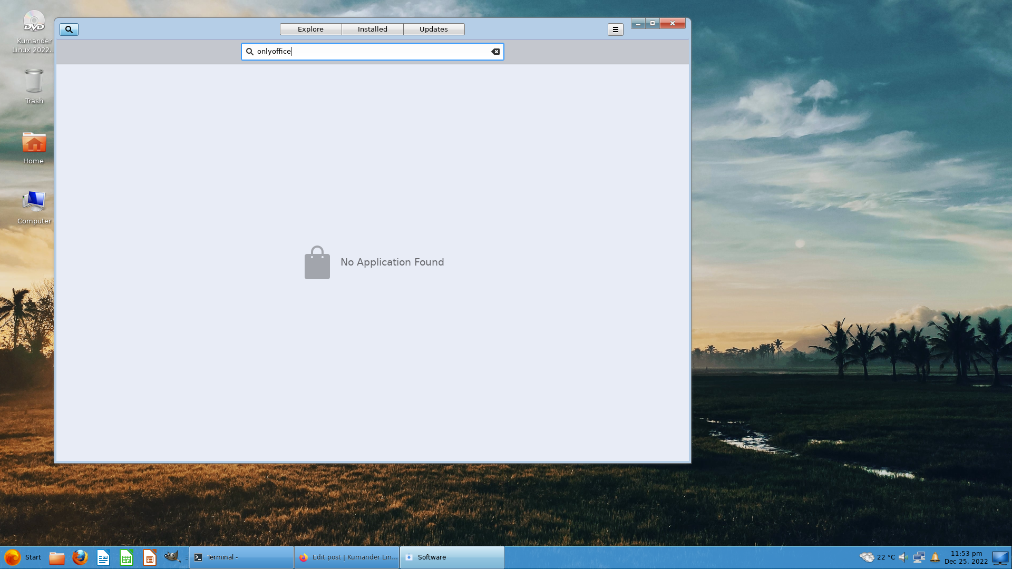
Task: Show desktop using the monitor icon
Action: click(1000, 557)
